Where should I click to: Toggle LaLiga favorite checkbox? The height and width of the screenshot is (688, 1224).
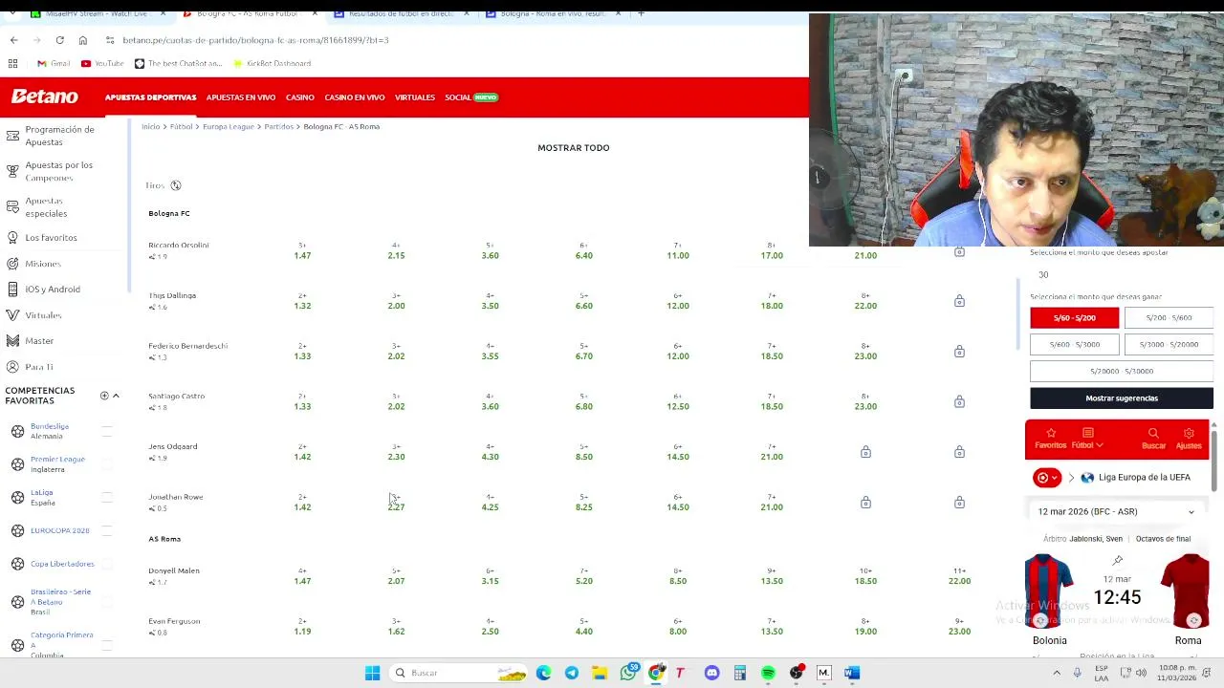click(107, 497)
